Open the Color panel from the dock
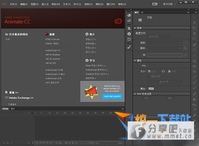Image resolution: width=199 pixels, height=146 pixels. pos(129,15)
